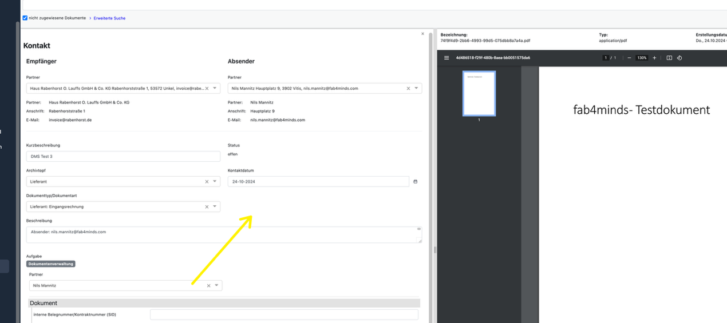Click the email text nils.mannitz@fab4minds.com under Absender
The width and height of the screenshot is (727, 323).
[278, 120]
